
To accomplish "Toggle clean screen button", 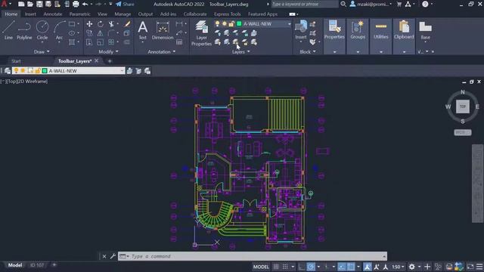I will coord(470,267).
